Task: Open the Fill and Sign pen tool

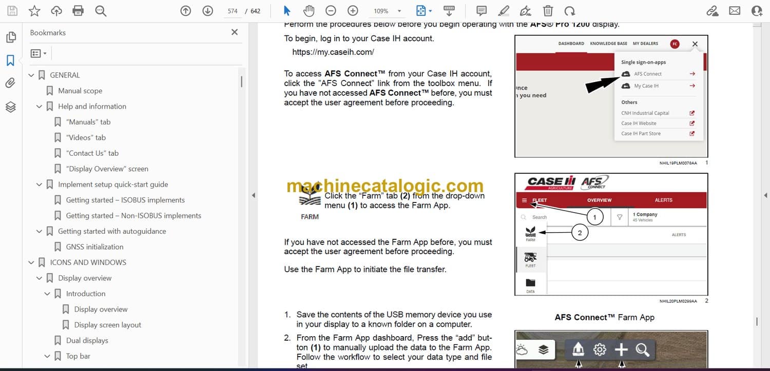Action: pos(526,11)
